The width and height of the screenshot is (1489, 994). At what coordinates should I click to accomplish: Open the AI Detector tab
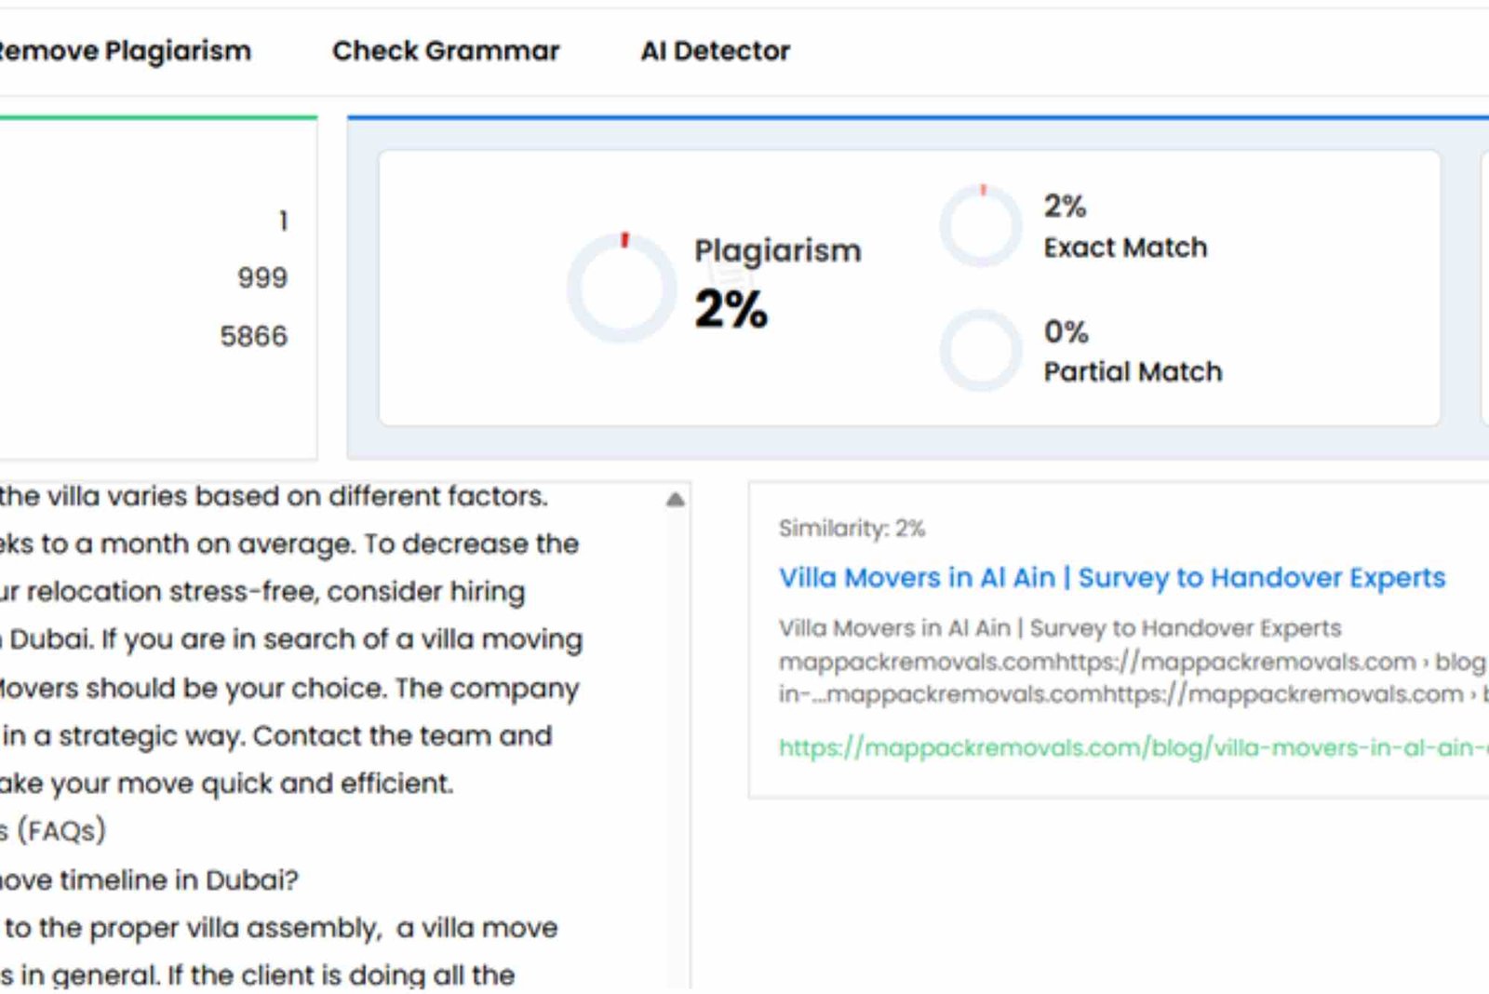point(715,51)
